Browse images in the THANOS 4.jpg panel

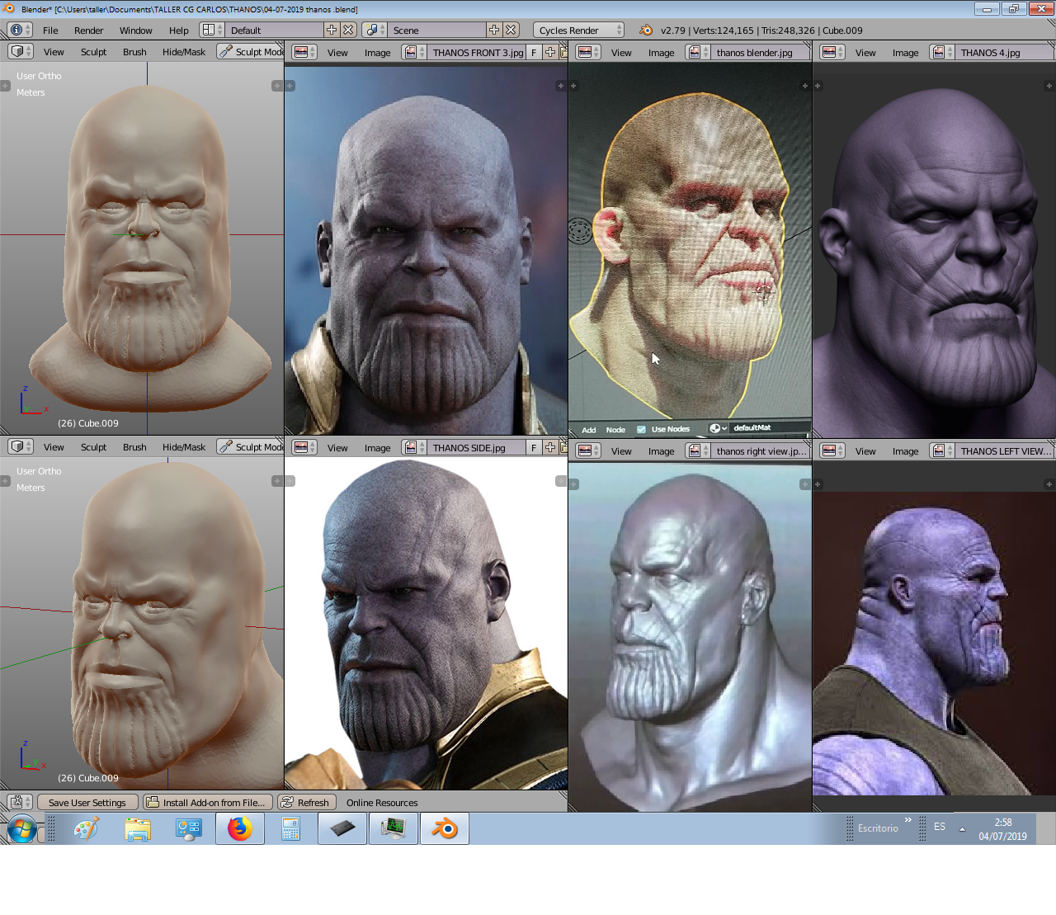(x=942, y=52)
